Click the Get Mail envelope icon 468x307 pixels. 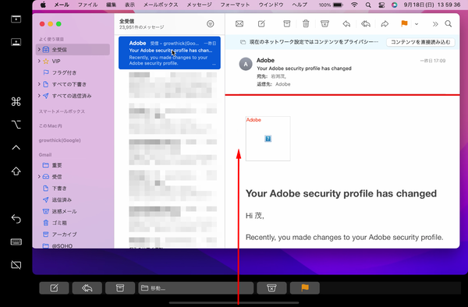coord(239,24)
